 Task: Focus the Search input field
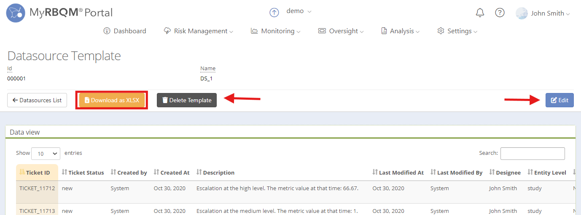pyautogui.click(x=533, y=154)
